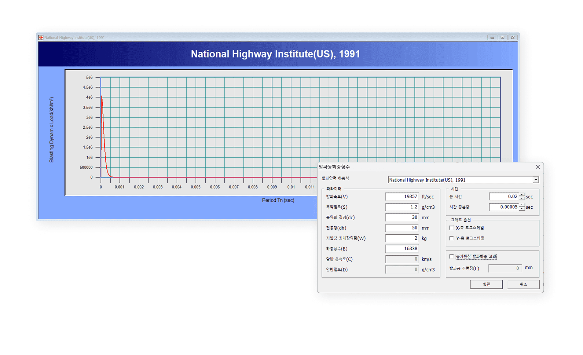Image resolution: width=583 pixels, height=355 pixels.
Task: Maximize the National Highway Institute graph window
Action: (x=502, y=38)
